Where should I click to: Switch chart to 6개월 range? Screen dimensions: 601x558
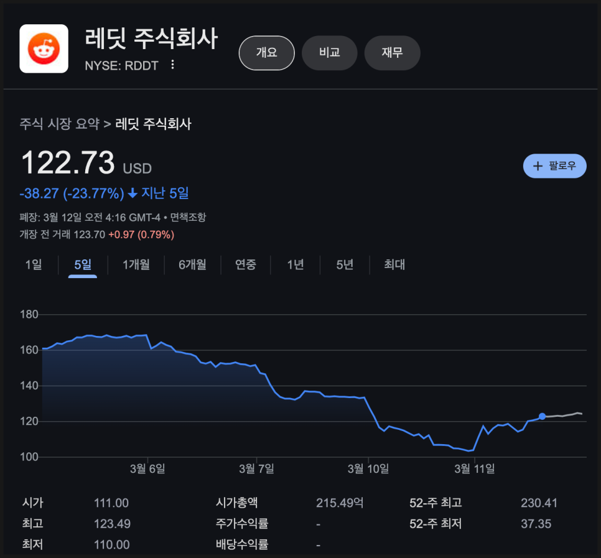click(x=192, y=264)
